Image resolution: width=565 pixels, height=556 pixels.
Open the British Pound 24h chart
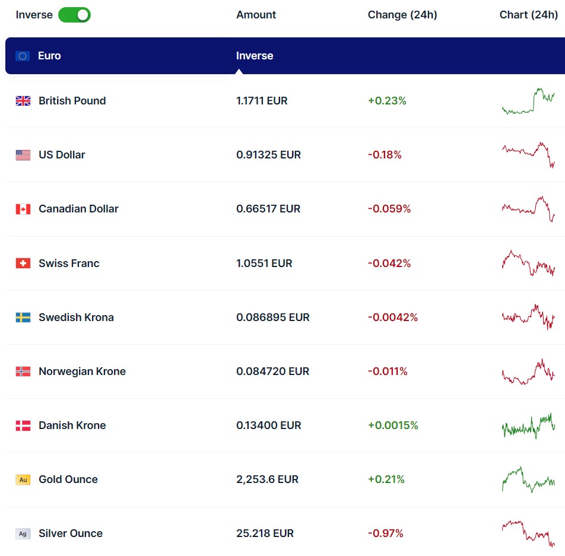[x=528, y=101]
